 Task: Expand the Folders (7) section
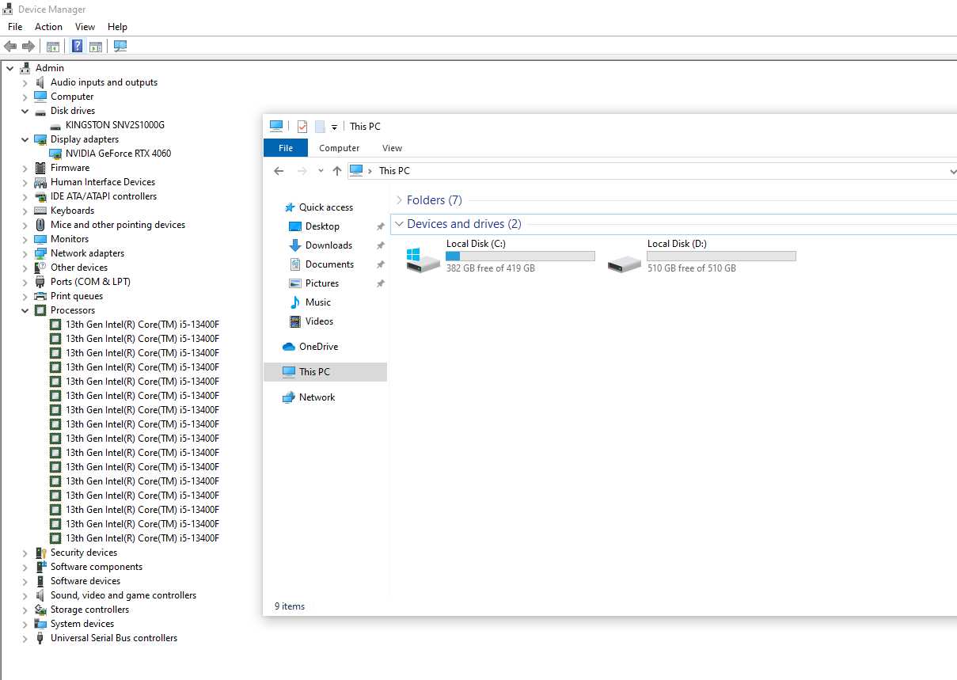point(399,200)
